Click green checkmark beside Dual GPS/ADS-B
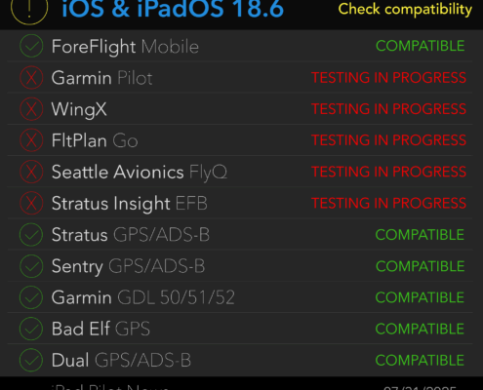The image size is (483, 390). (31, 360)
